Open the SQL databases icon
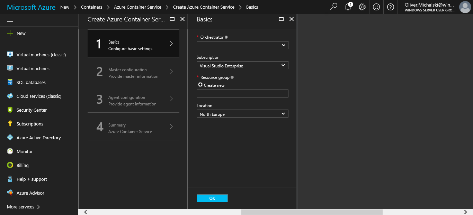Image resolution: width=473 pixels, height=215 pixels. point(10,82)
